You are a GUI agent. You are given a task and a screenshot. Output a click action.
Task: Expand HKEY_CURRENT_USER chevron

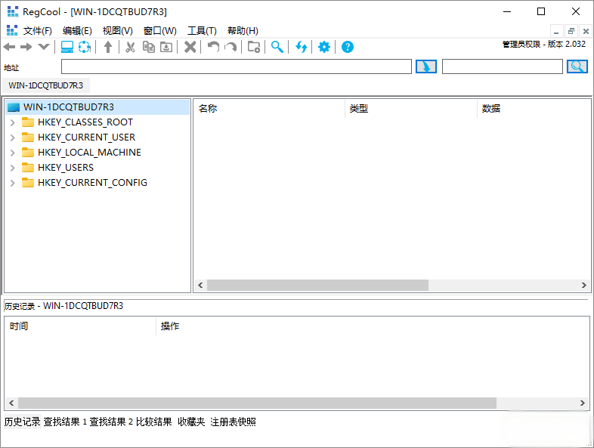13,137
